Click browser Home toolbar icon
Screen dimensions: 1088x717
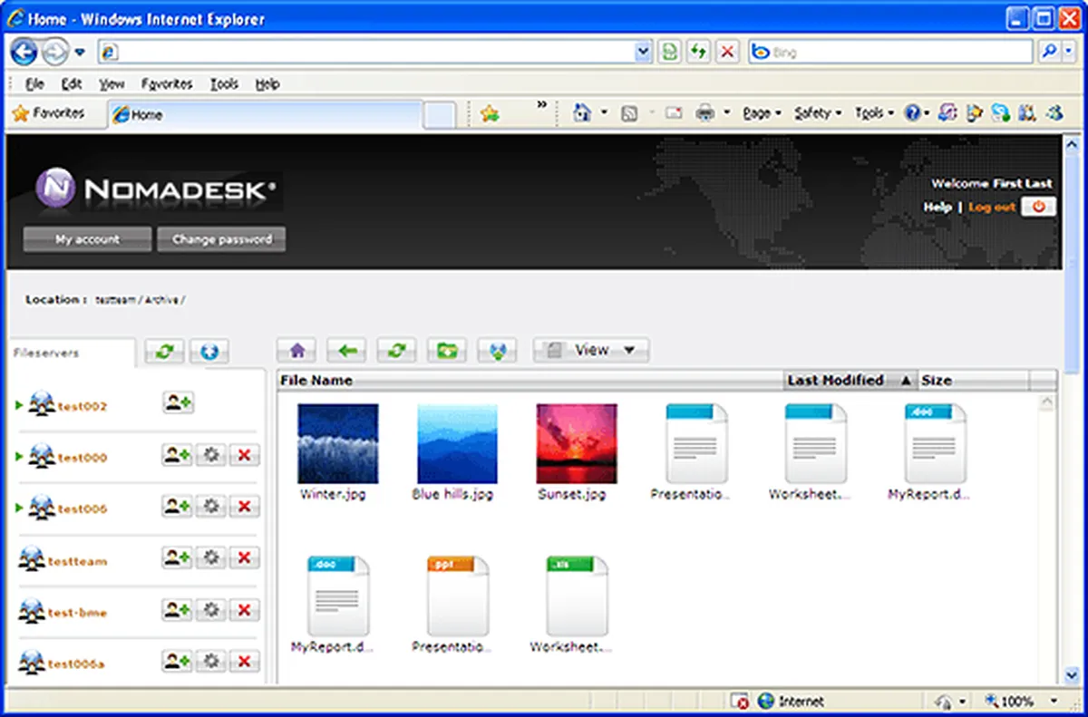point(583,113)
